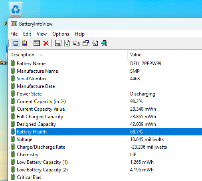
Task: Click the clipboard properties toolbar icon
Action: coord(85,43)
